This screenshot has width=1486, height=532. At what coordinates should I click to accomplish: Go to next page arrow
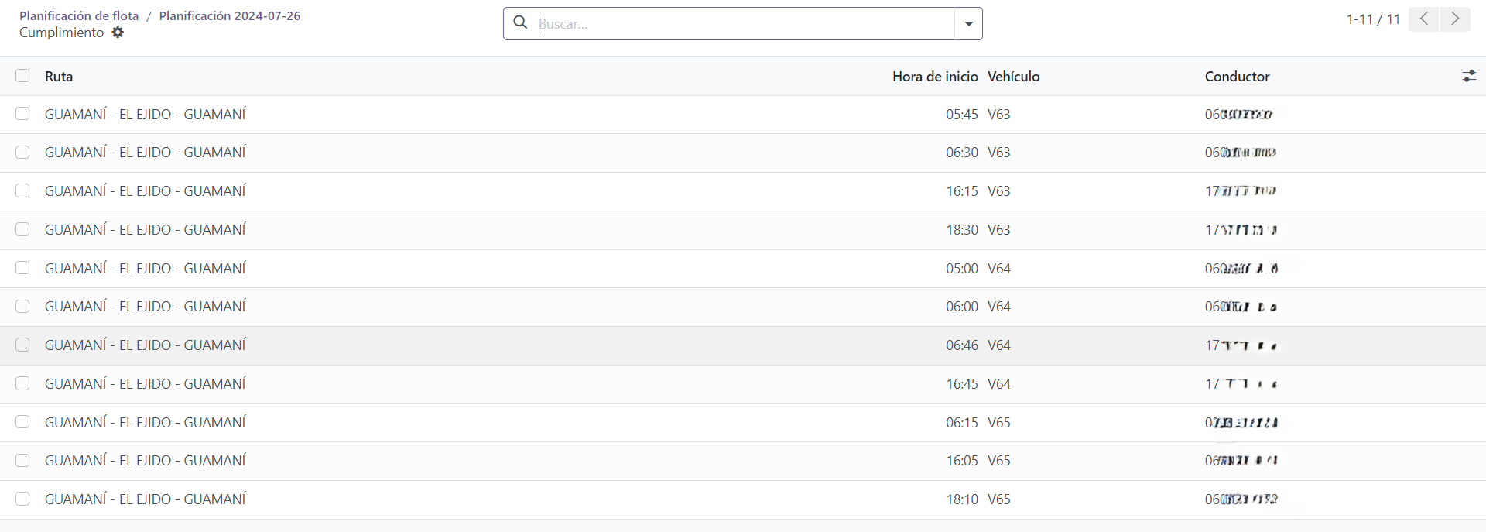point(1455,19)
